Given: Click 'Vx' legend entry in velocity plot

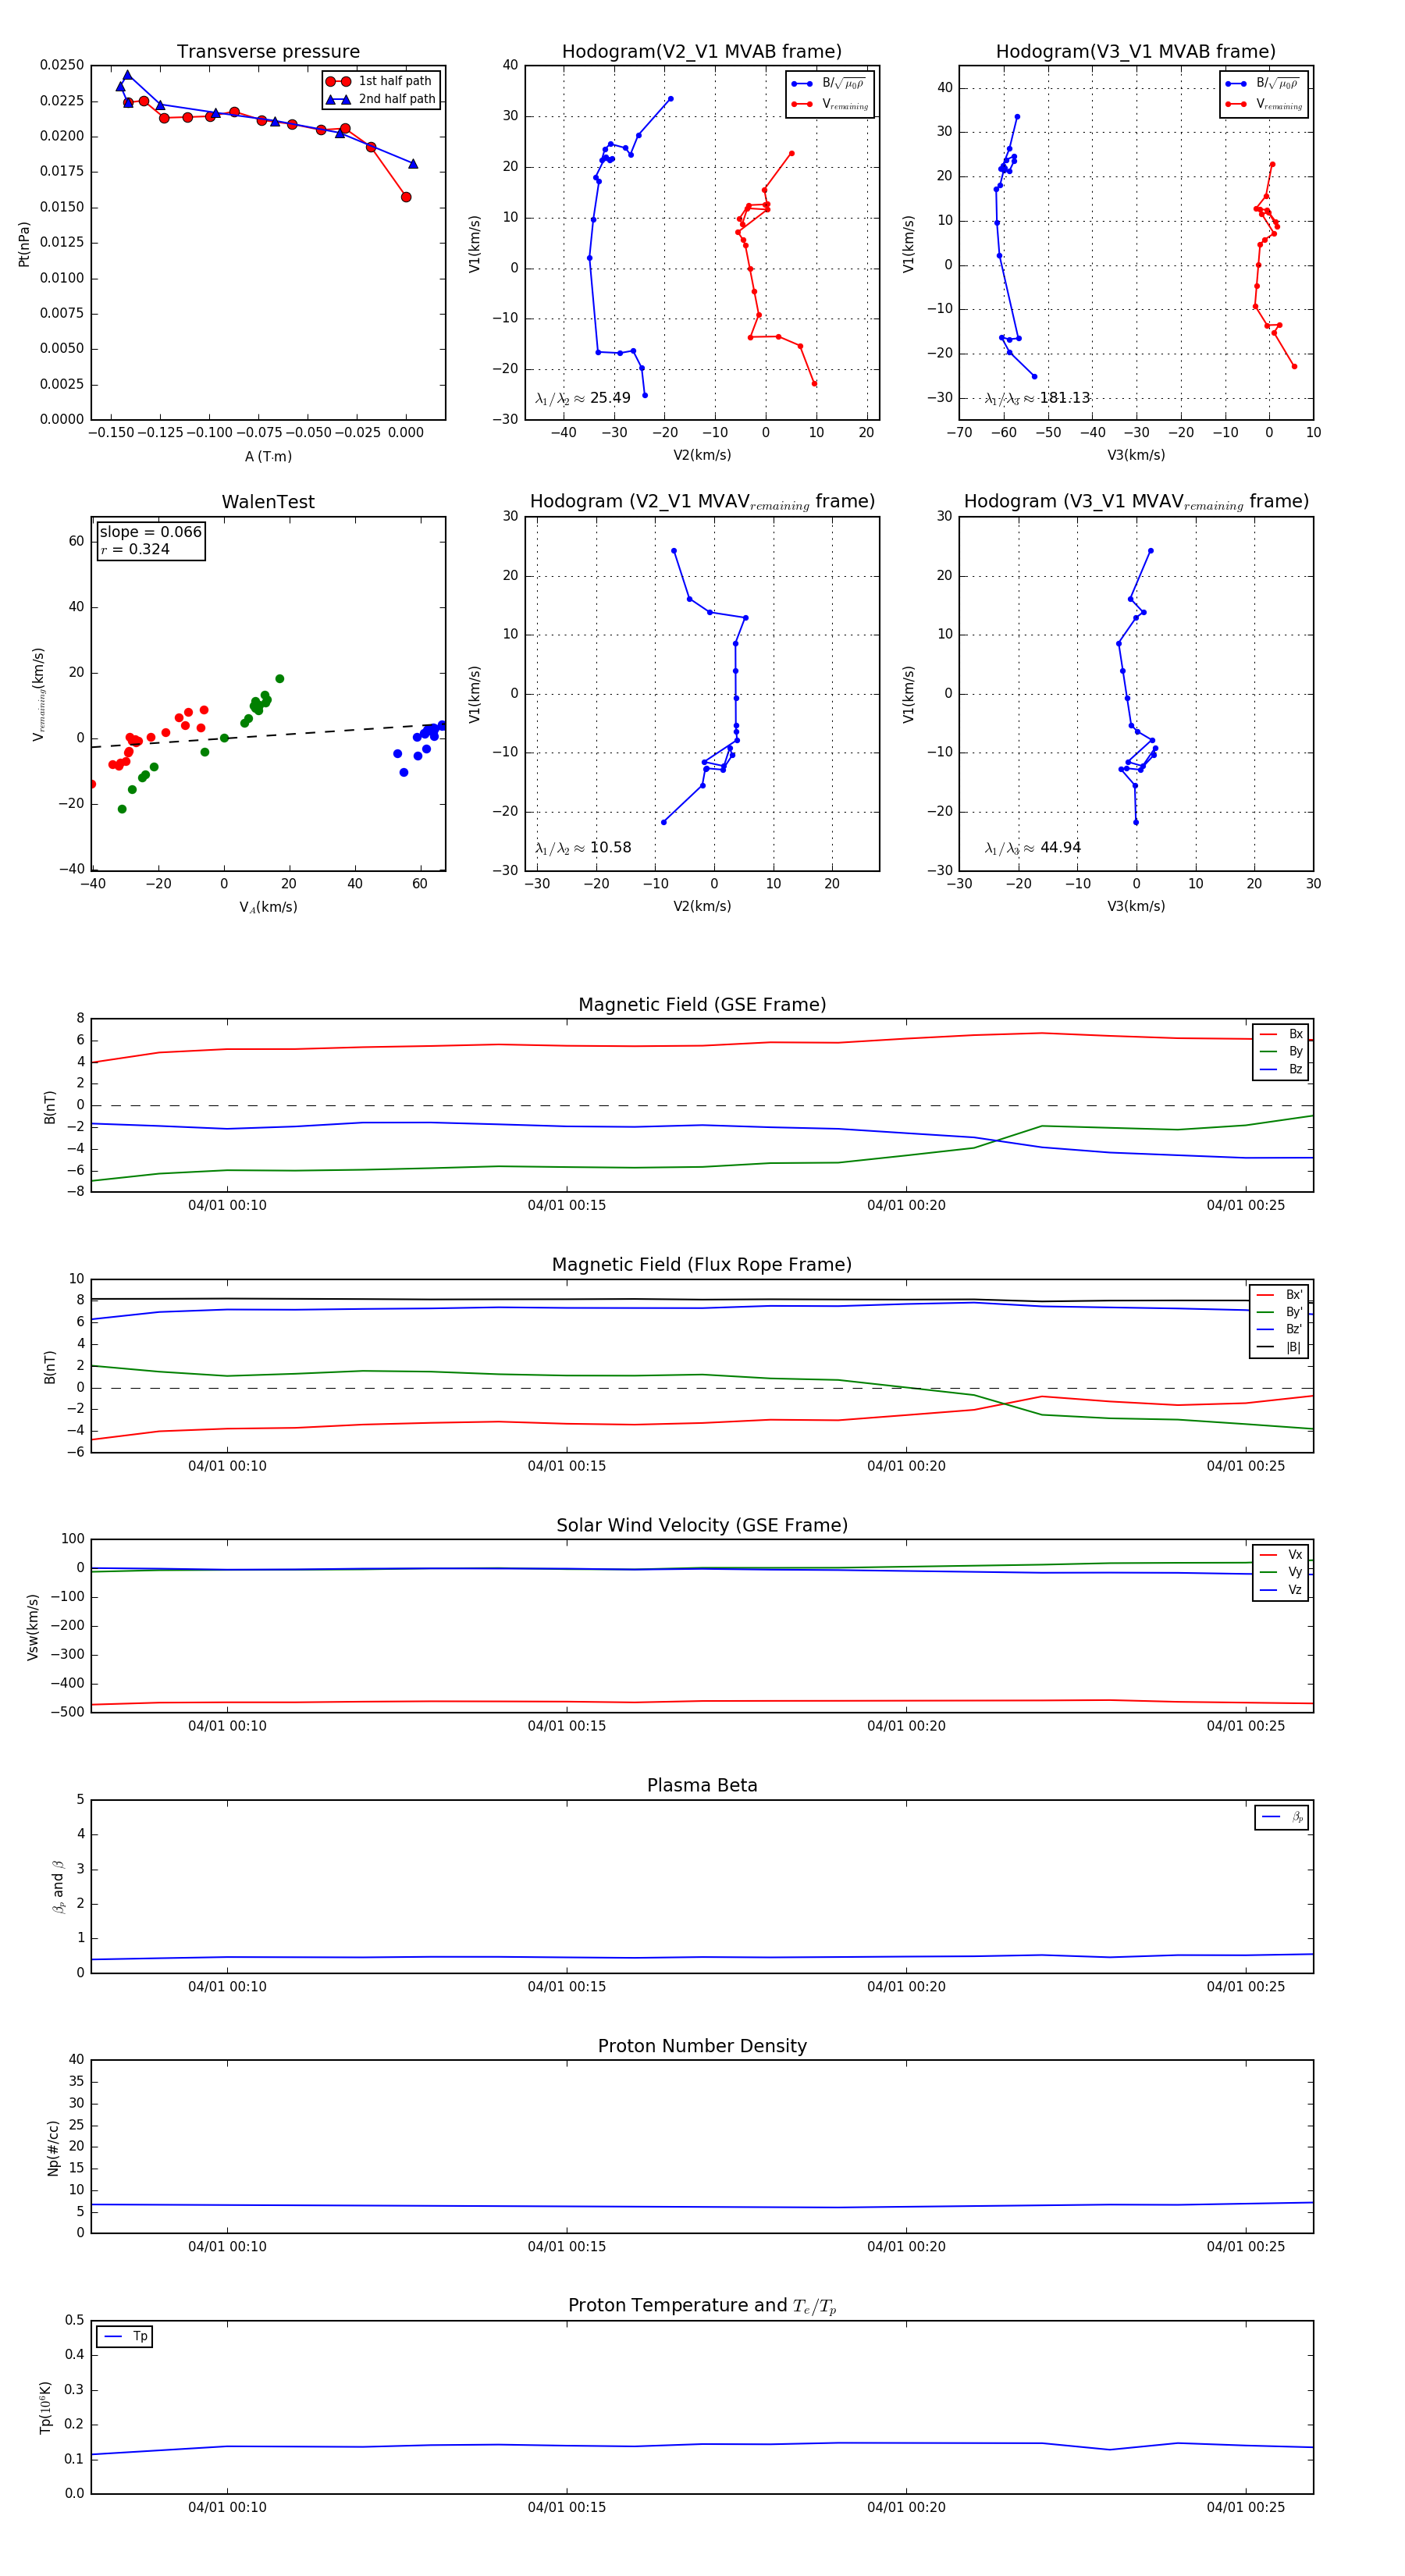Looking at the screenshot, I should pyautogui.click(x=1281, y=1554).
